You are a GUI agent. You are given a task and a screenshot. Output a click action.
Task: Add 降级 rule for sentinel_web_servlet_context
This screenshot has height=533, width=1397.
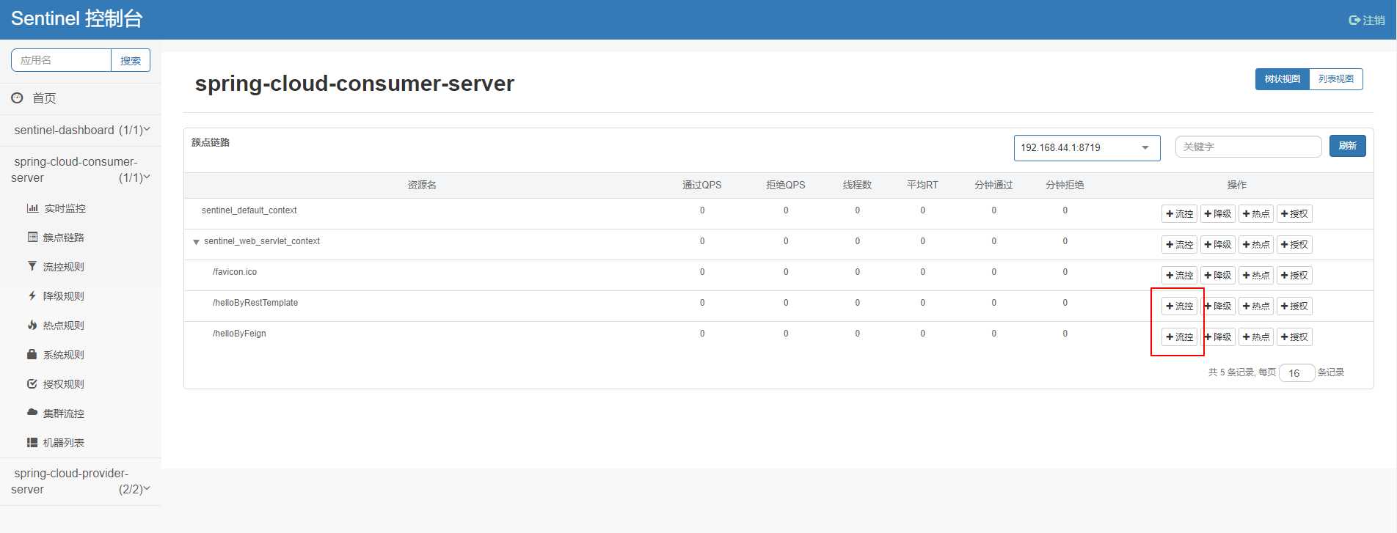click(1218, 245)
